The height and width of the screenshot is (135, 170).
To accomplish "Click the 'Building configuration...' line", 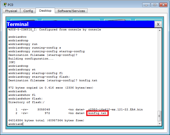I will (31, 59).
